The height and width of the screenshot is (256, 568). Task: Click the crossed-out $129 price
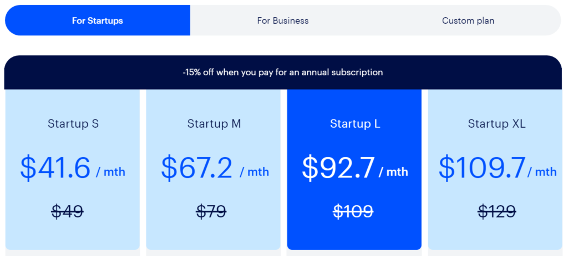click(496, 212)
